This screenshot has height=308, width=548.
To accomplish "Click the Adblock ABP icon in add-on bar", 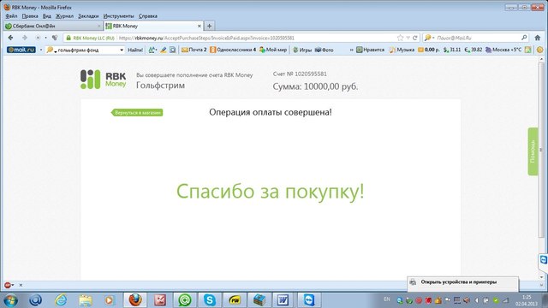I will [8, 285].
